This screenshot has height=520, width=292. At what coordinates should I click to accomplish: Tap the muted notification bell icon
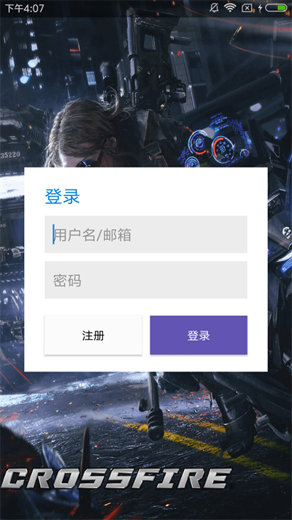(x=214, y=7)
